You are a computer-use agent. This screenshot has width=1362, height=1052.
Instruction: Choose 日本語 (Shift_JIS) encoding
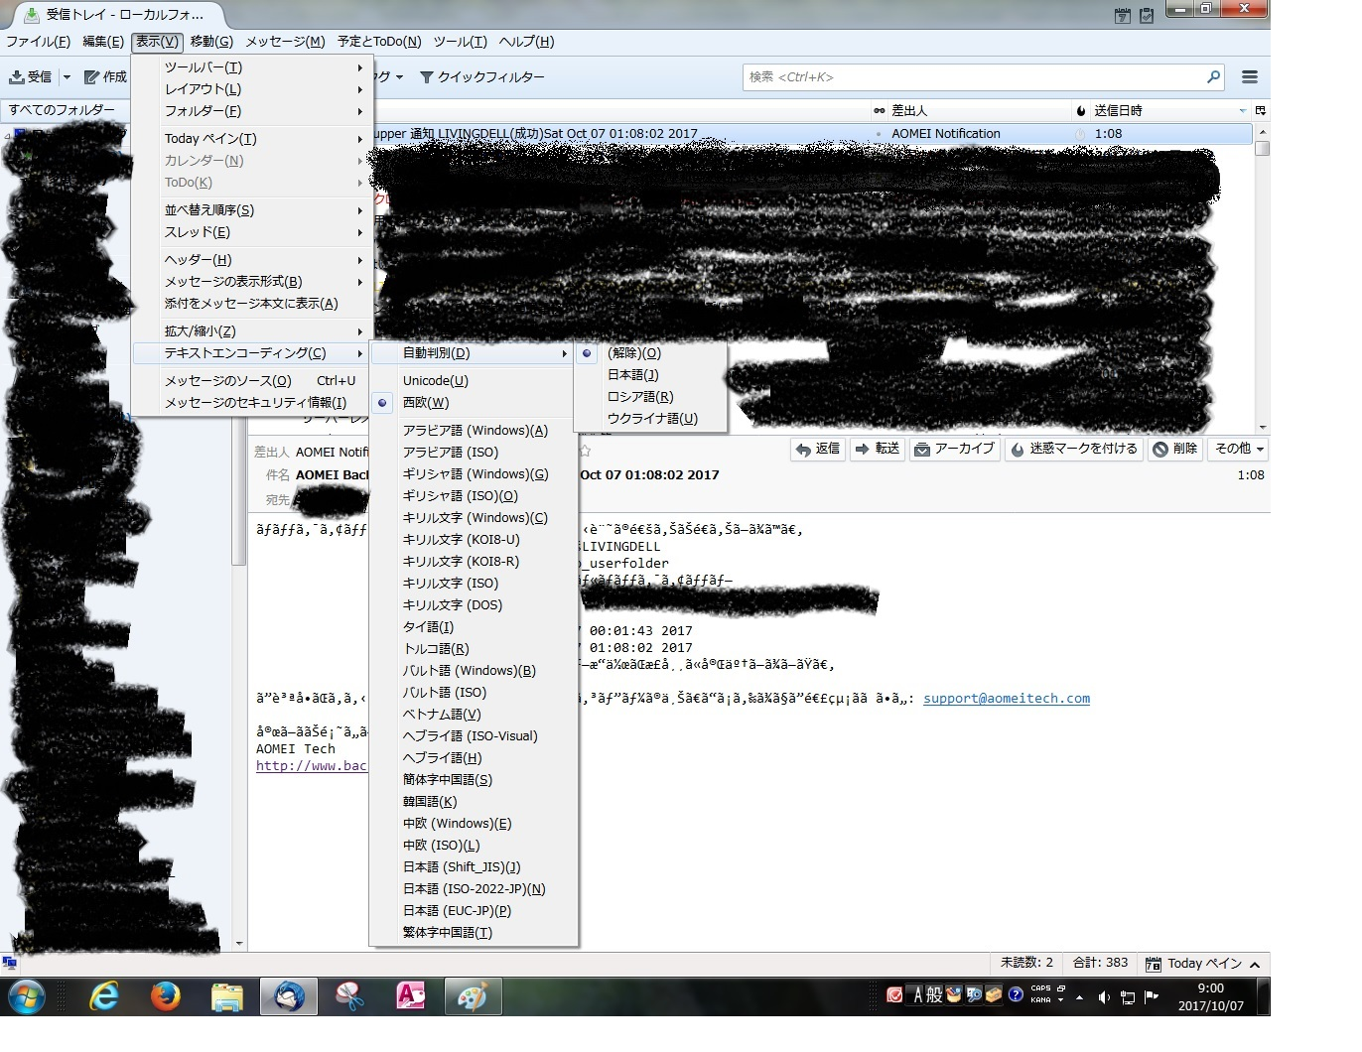pos(461,867)
